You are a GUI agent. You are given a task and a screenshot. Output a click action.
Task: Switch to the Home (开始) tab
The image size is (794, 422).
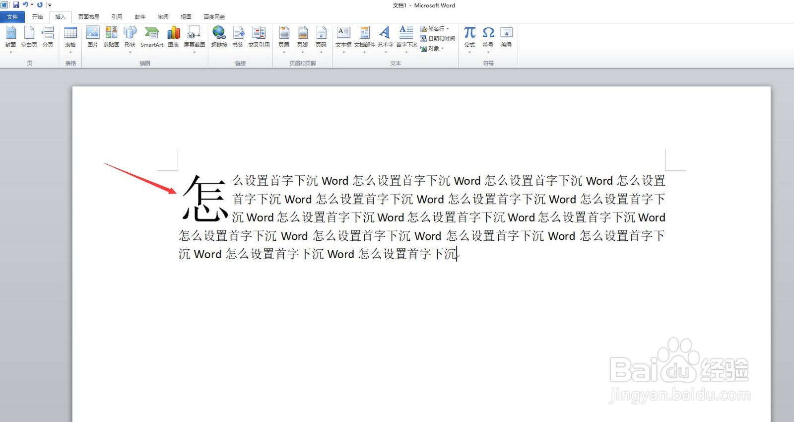tap(38, 17)
